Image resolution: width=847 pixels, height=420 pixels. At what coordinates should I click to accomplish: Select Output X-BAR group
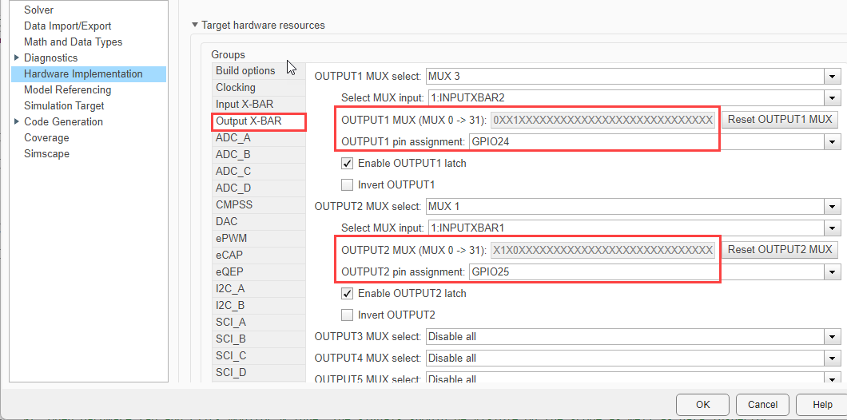coord(259,121)
